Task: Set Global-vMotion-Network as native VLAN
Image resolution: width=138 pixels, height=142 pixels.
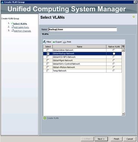Action: 114,67
